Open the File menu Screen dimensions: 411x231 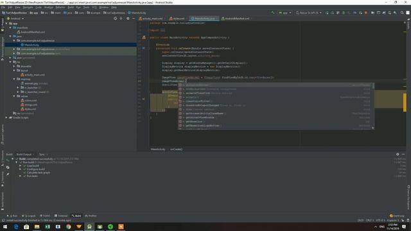coord(3,7)
